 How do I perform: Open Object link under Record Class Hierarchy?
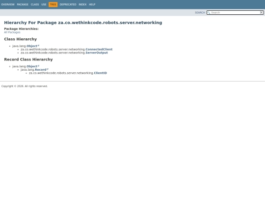click(32, 66)
